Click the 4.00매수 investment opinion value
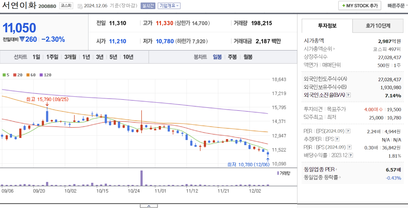408x208 pixels. tap(373, 110)
